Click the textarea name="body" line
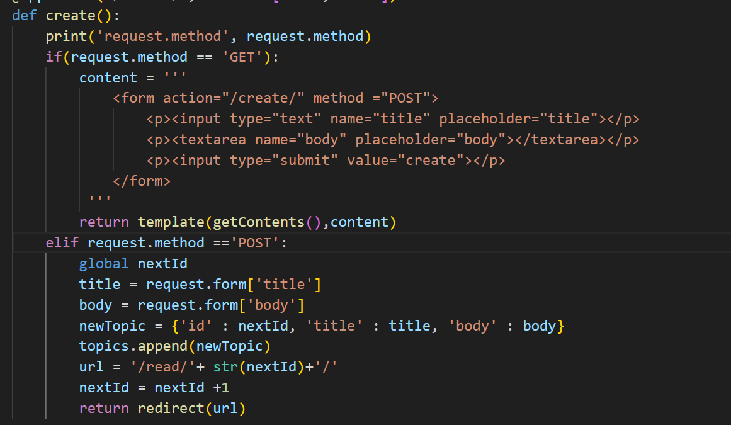The height and width of the screenshot is (425, 731). coord(392,139)
